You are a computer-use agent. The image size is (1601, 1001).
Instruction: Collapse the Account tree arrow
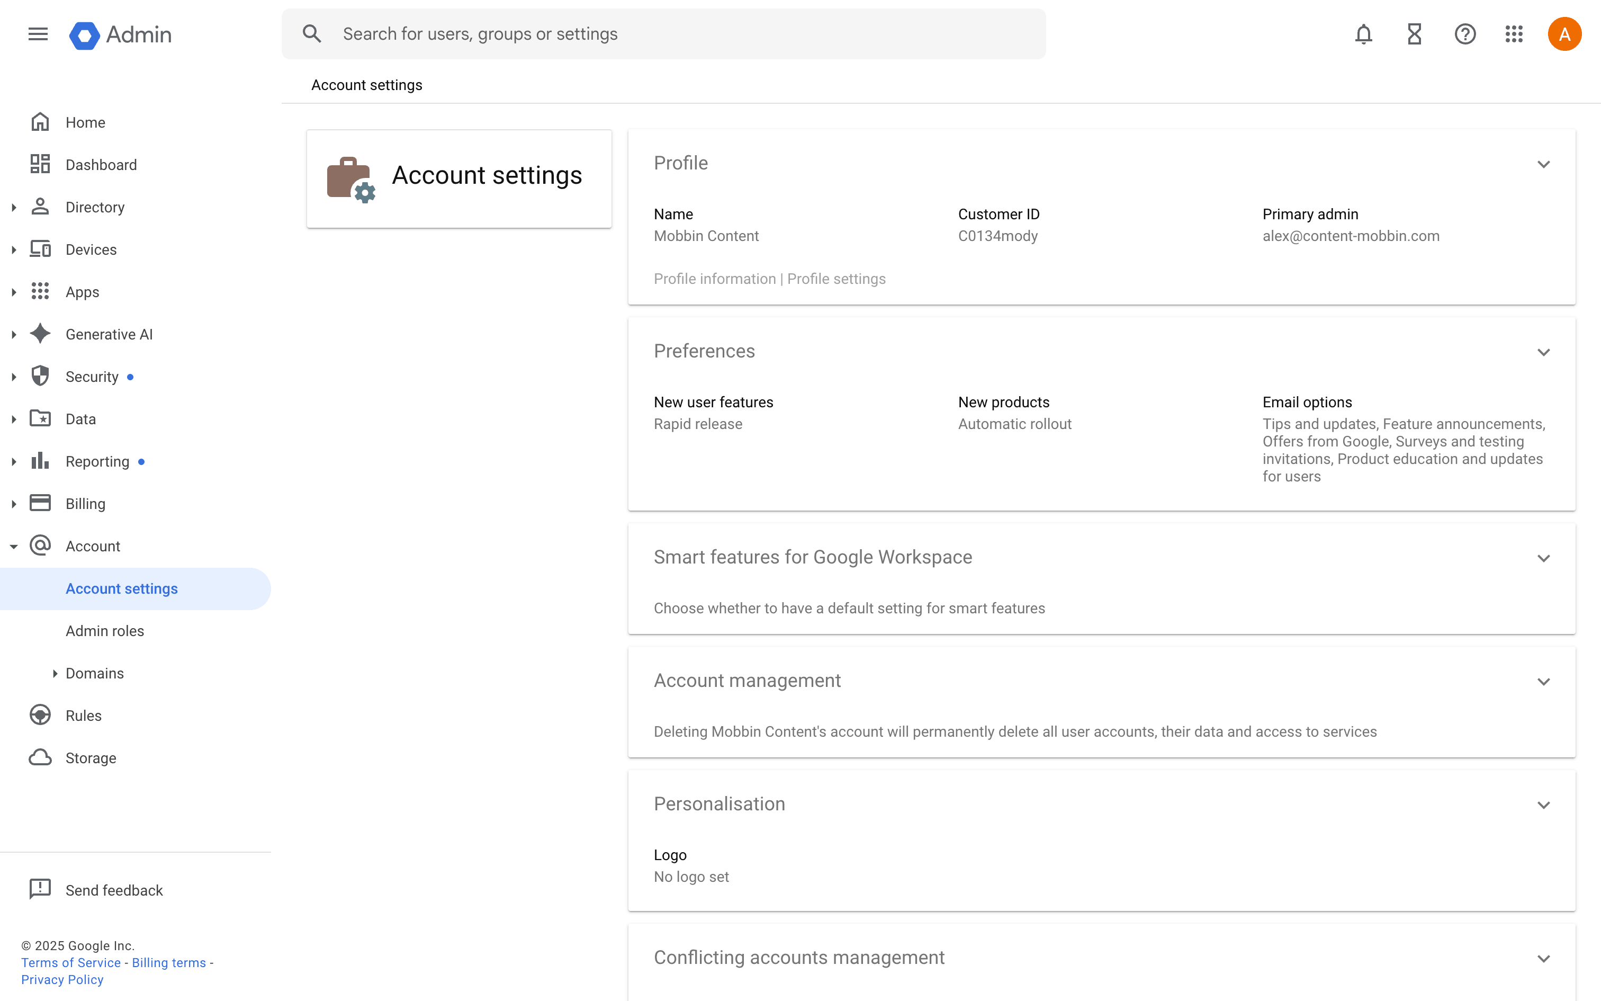[x=13, y=546]
